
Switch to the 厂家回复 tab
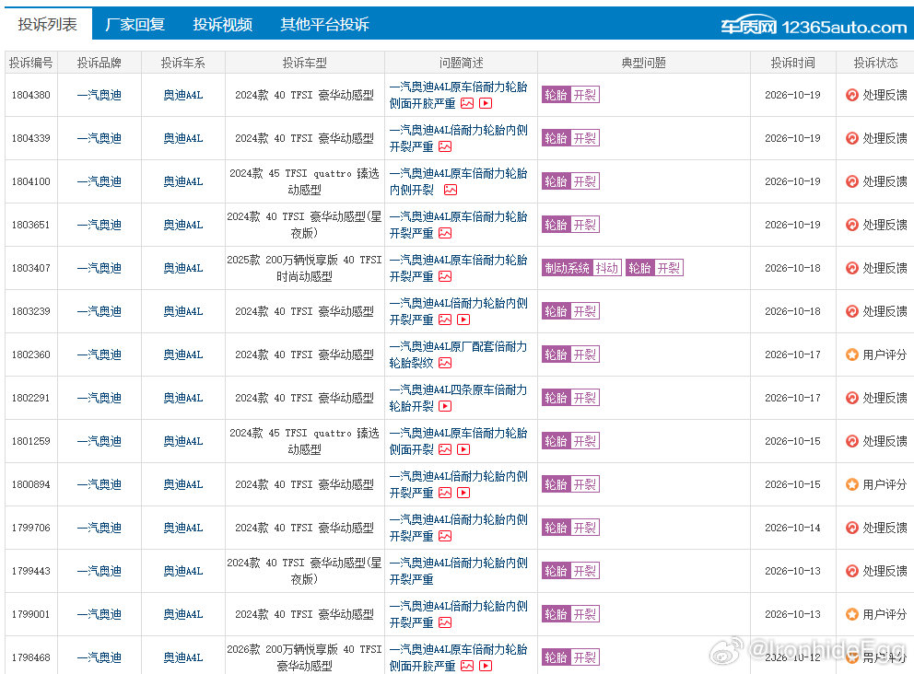(135, 25)
